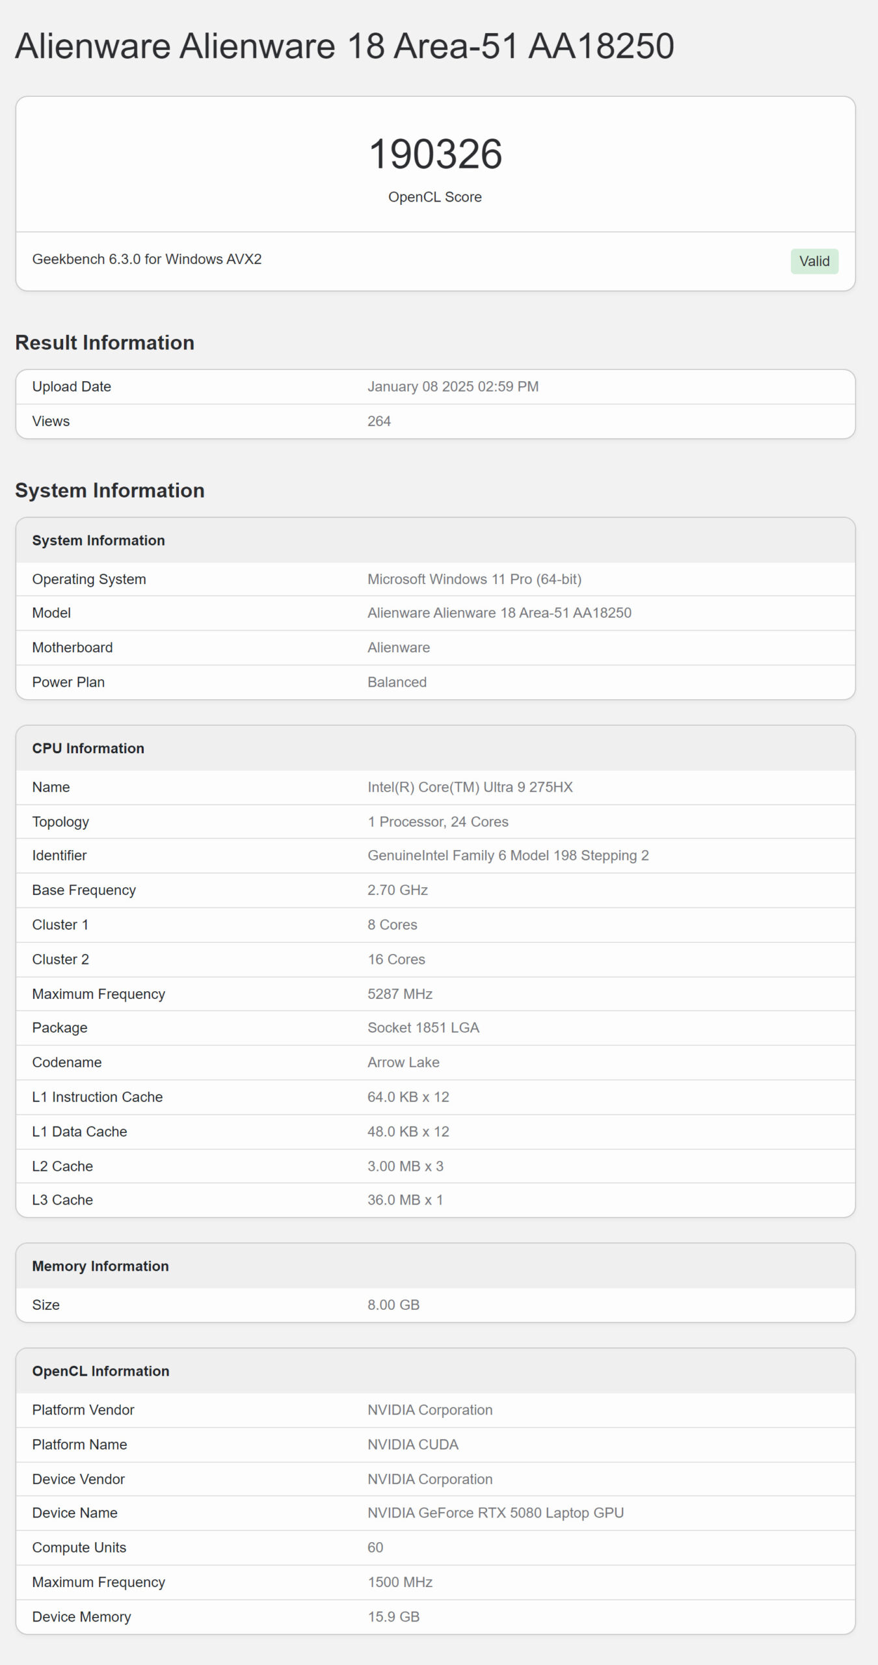Click the Compute Units value '60'
Viewport: 878px width, 1665px height.
coord(375,1547)
